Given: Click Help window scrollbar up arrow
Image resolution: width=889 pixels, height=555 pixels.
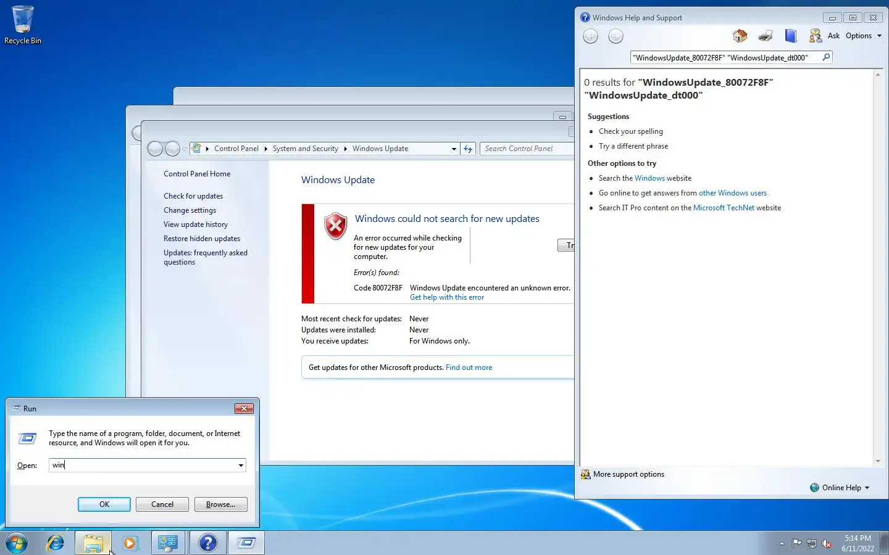Looking at the screenshot, I should [x=878, y=75].
